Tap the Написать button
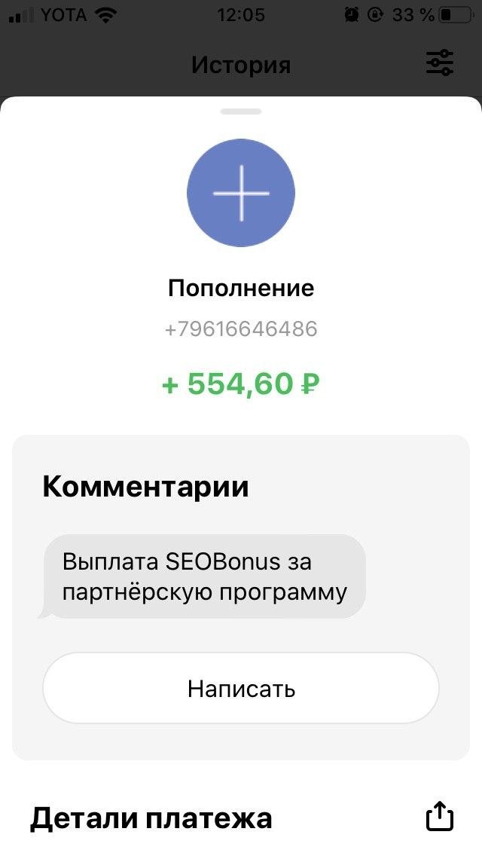Screen dimensions: 482x856 [x=241, y=688]
